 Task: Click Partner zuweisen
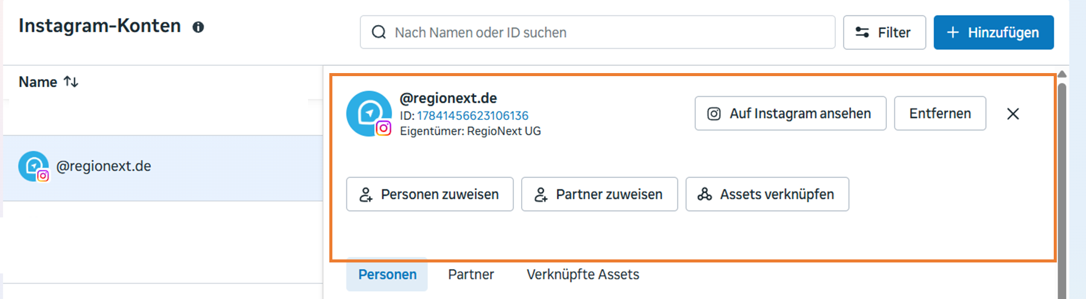click(x=600, y=194)
